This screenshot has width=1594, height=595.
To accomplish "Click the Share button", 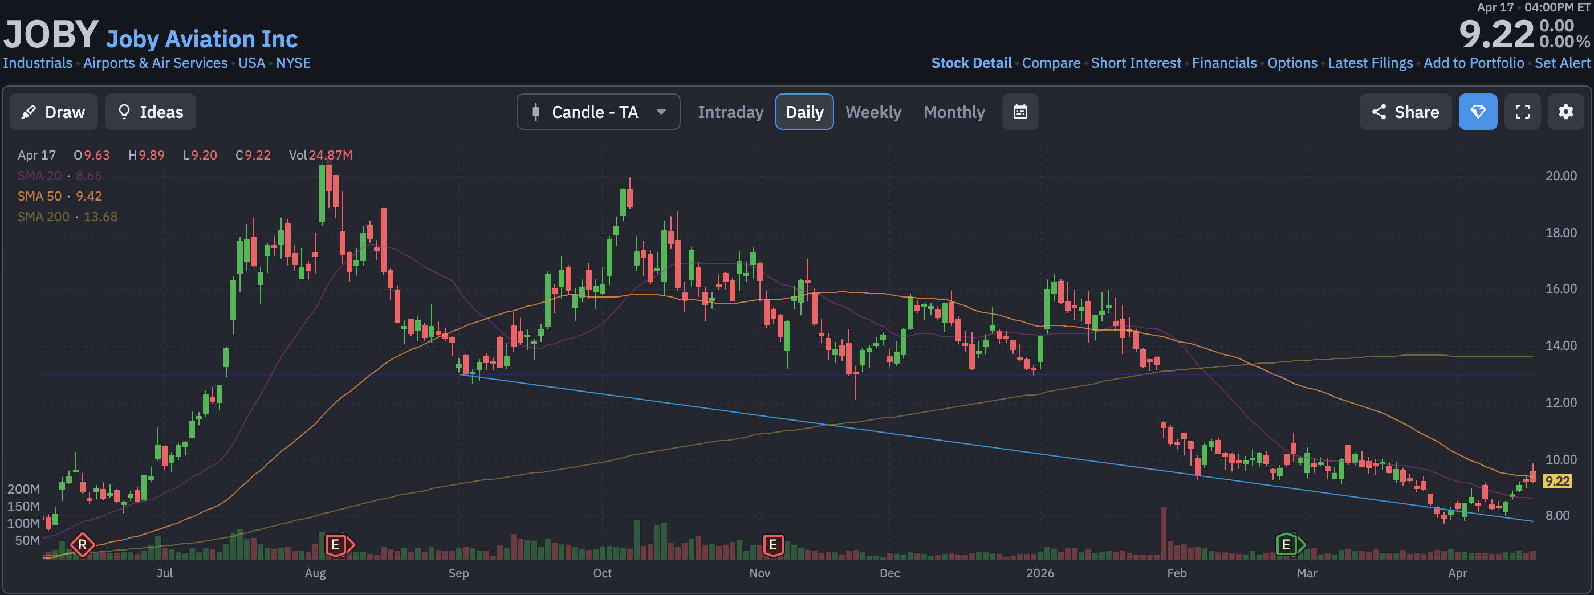I will click(1405, 112).
